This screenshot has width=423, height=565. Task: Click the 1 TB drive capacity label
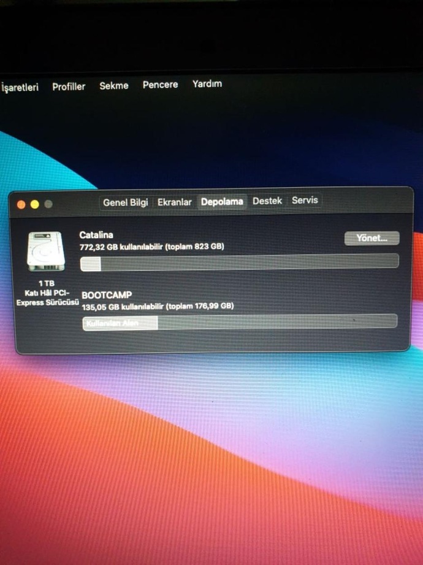click(x=47, y=283)
